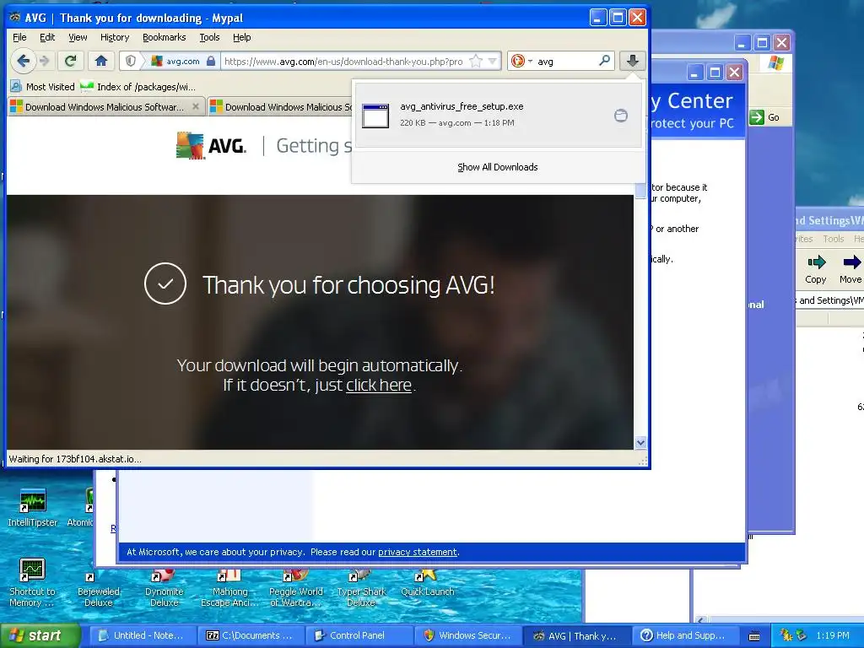Click the AVG logo on the page
Screen dimensions: 864x648
(211, 145)
